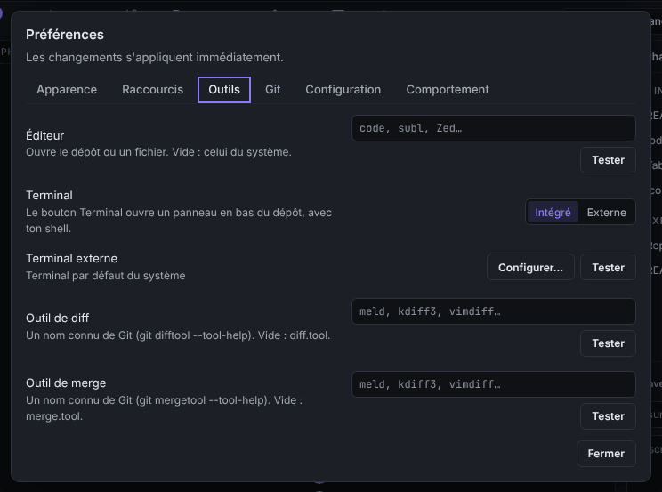Focus the Outil de diff input field
Image resolution: width=662 pixels, height=492 pixels.
point(494,311)
